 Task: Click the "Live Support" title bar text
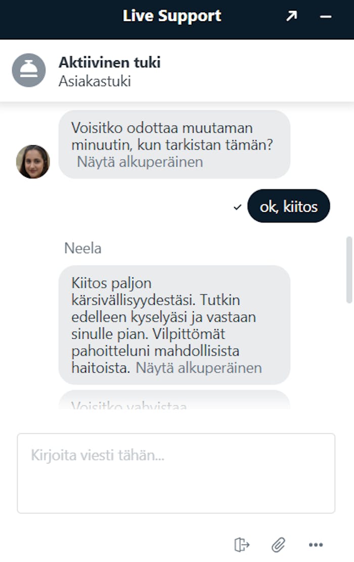[x=172, y=16]
